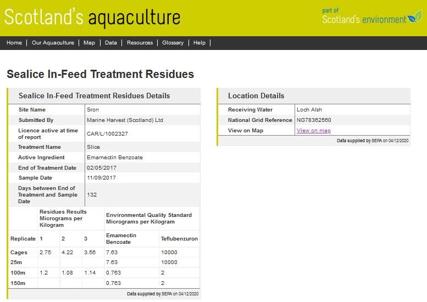427x302 pixels.
Task: Click the Cages replicate 1 value 2.75
Action: click(45, 252)
